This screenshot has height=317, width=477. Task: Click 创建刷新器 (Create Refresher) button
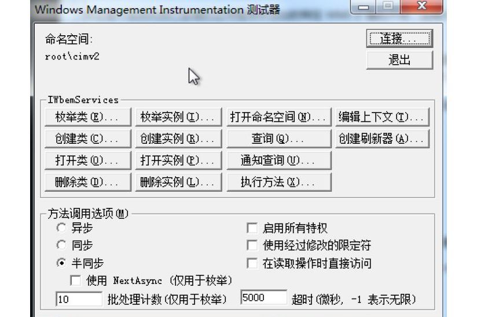tap(383, 139)
